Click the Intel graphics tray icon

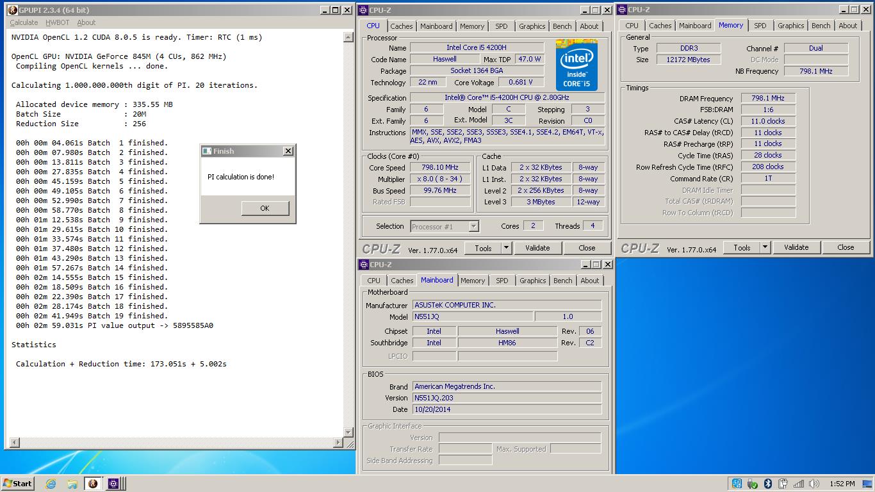click(x=737, y=484)
